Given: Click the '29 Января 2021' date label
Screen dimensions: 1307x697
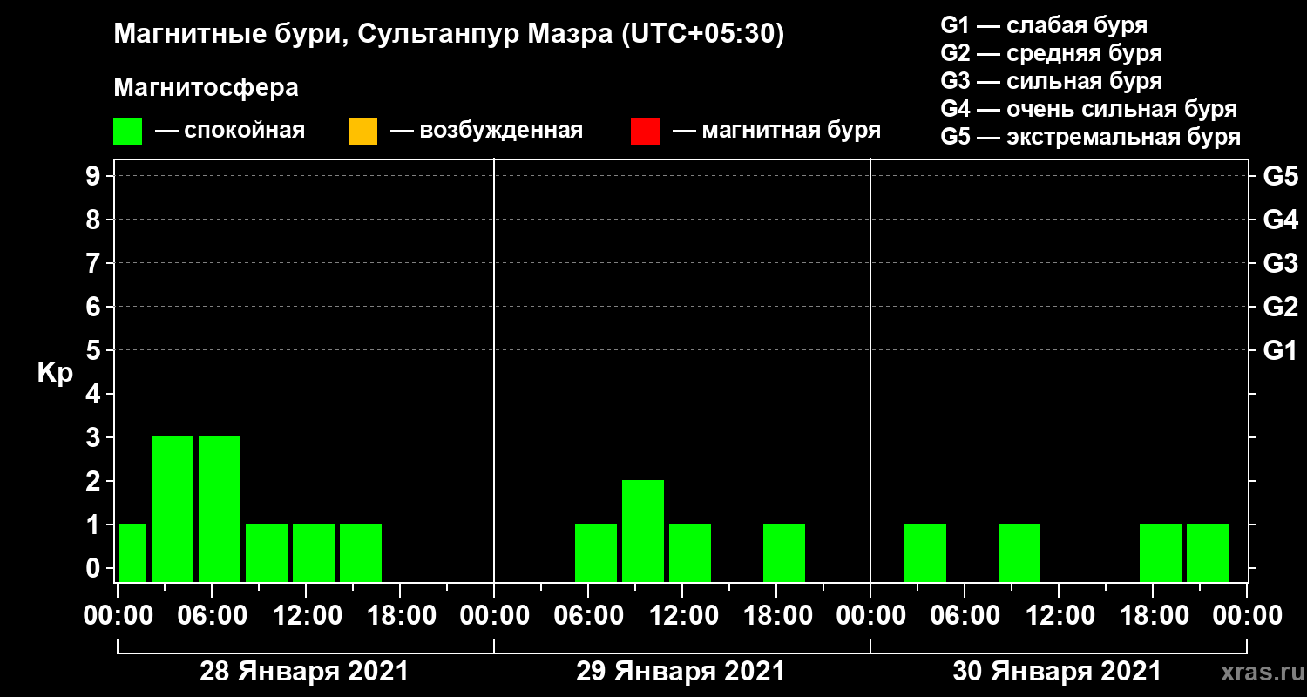Looking at the screenshot, I should (x=681, y=672).
